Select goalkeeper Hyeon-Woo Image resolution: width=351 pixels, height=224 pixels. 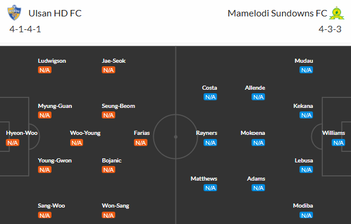[22, 133]
